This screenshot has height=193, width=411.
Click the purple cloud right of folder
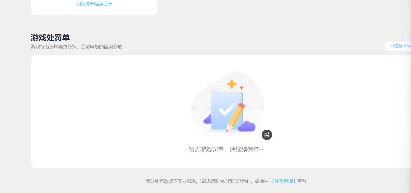247,127
